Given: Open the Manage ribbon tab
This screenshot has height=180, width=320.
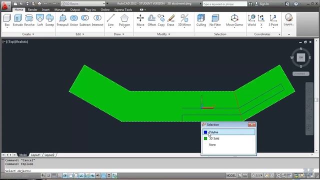Looking at the screenshot, I should coord(59,9).
